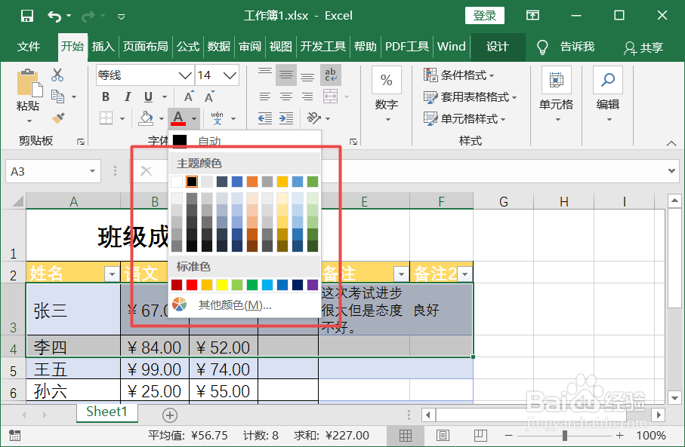Image resolution: width=685 pixels, height=447 pixels.
Task: Toggle Normal view in status bar
Action: [x=405, y=435]
